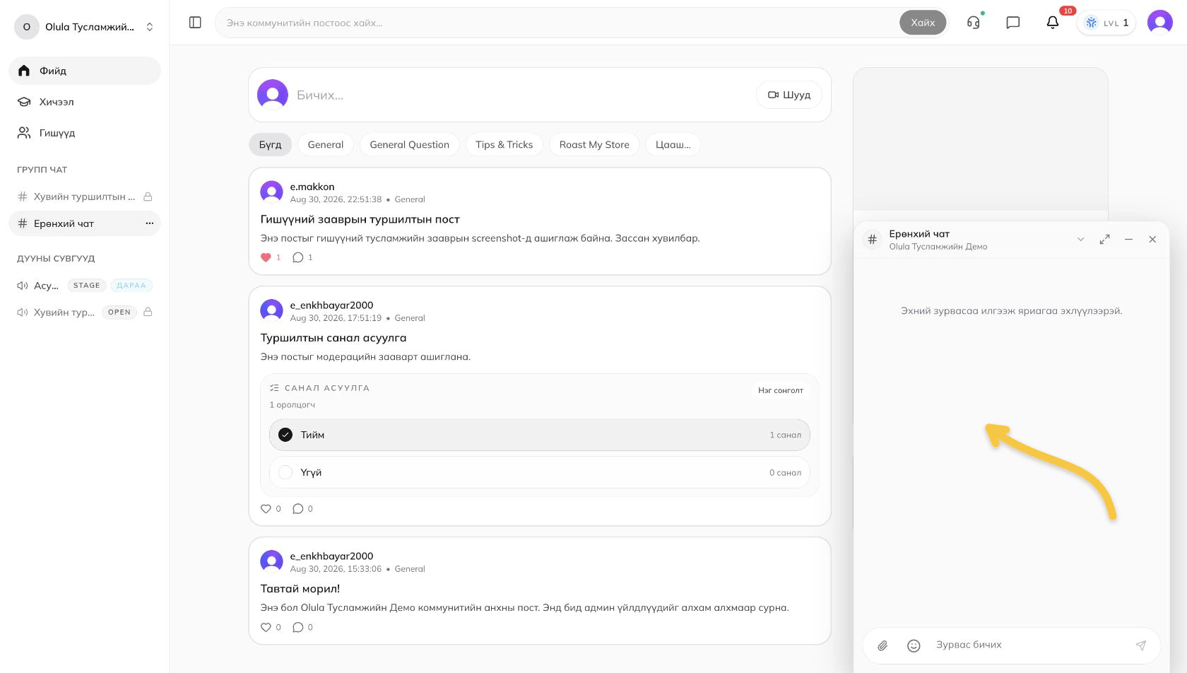This screenshot has width=1187, height=673.
Task: Open the locked Хувийн туршилтын group chat
Action: (85, 197)
